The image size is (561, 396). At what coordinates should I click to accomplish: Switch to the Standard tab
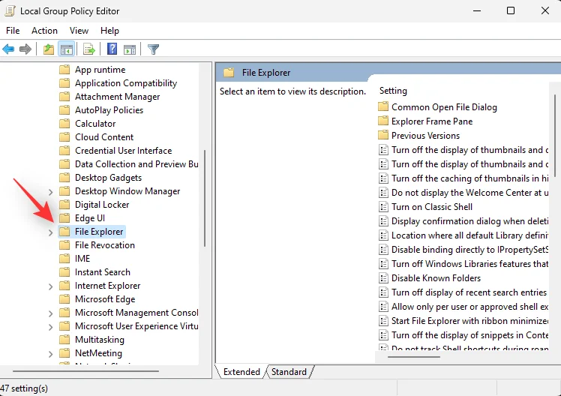(289, 372)
